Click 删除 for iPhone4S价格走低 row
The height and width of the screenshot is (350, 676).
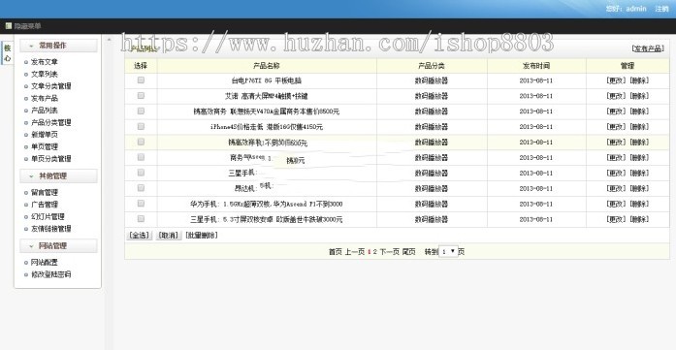[639, 127]
